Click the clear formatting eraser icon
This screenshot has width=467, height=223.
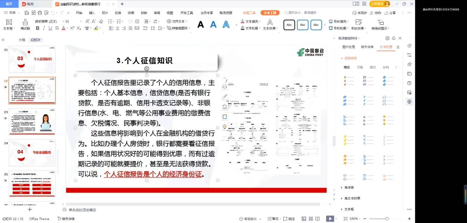tap(101, 21)
